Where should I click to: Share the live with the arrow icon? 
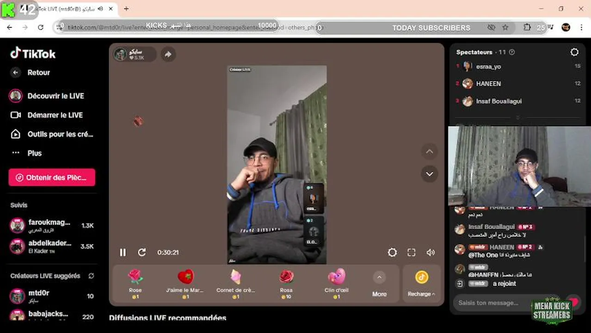(168, 54)
